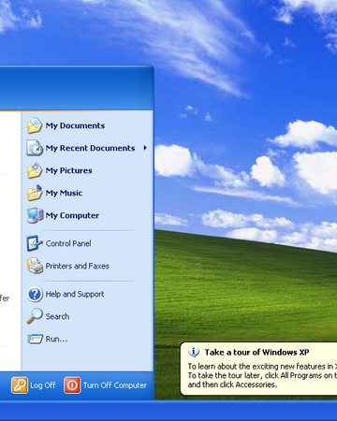The image size is (337, 421).
Task: Click the My Recent Documents clock icon
Action: 35,148
